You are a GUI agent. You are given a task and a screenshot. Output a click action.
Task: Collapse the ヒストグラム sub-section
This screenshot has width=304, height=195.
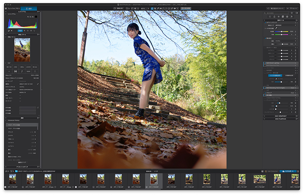pos(6,14)
